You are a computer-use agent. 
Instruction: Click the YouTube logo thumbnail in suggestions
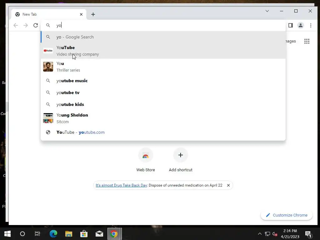point(48,51)
